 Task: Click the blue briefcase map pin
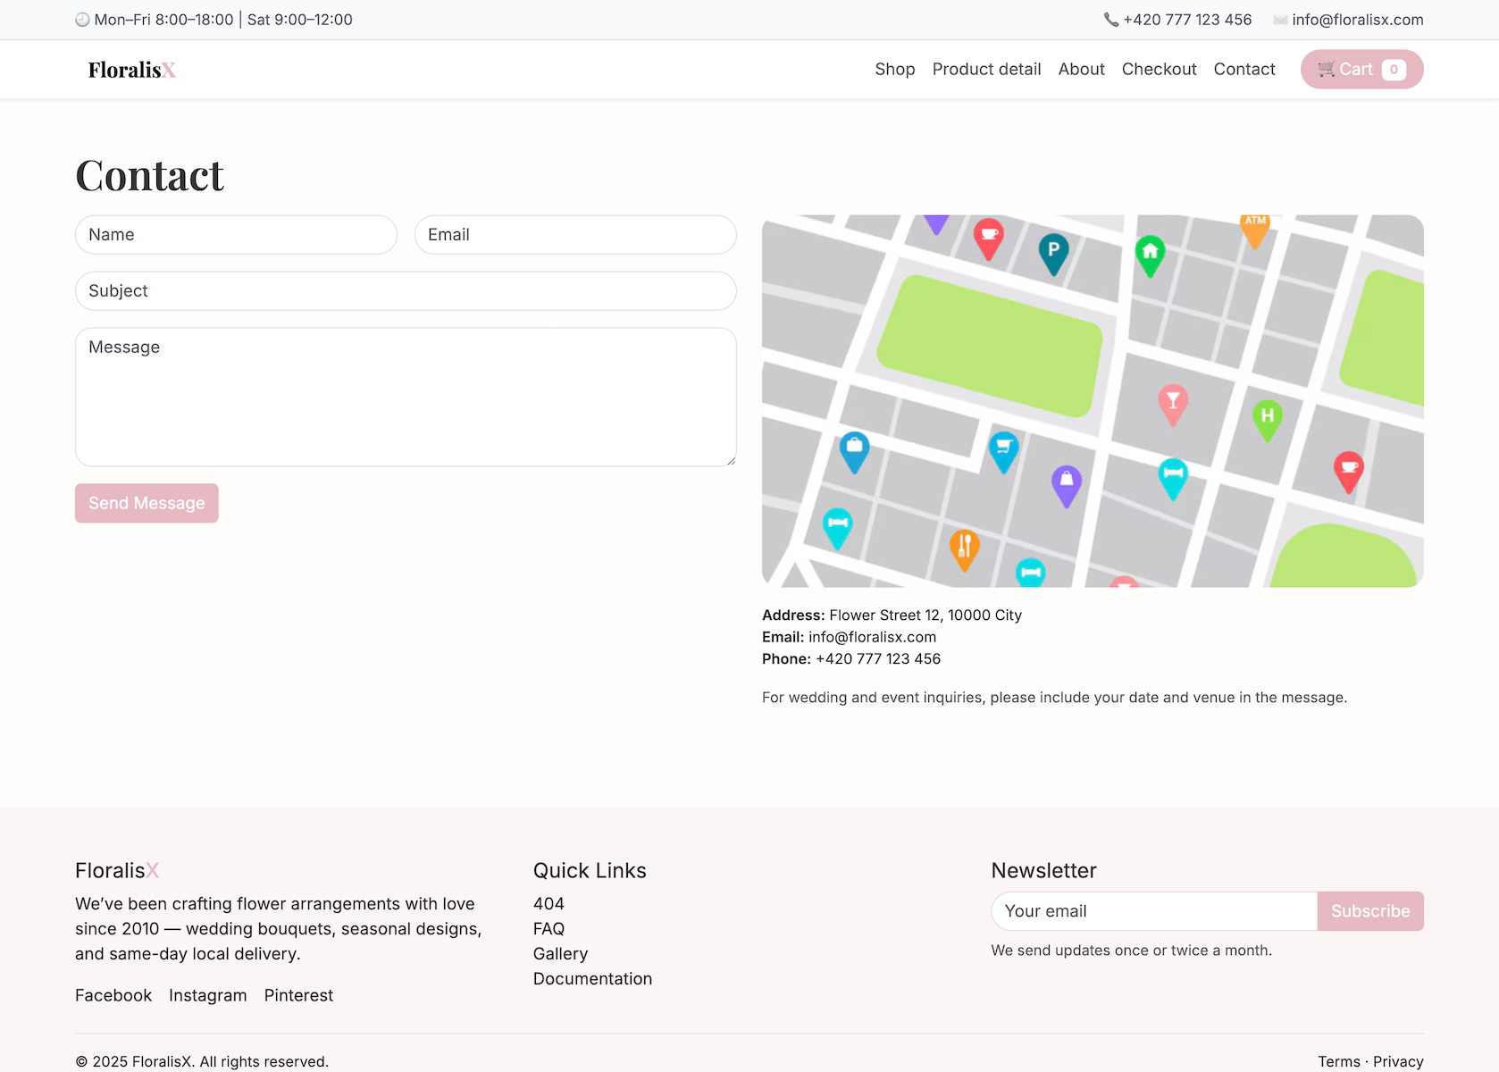[x=854, y=448]
